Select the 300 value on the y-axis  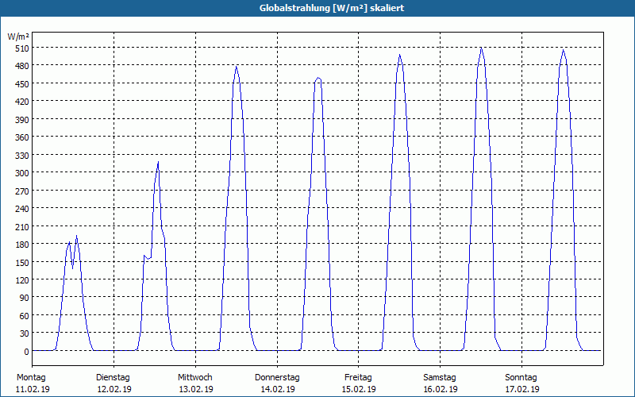click(x=21, y=172)
